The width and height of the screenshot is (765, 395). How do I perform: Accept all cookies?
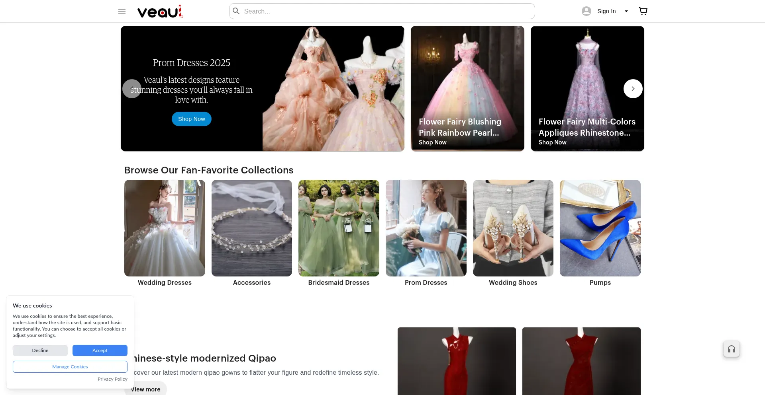click(x=100, y=350)
